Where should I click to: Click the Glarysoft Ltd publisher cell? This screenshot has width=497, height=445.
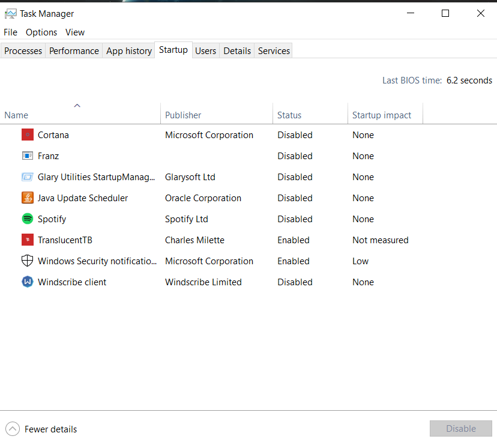click(190, 177)
